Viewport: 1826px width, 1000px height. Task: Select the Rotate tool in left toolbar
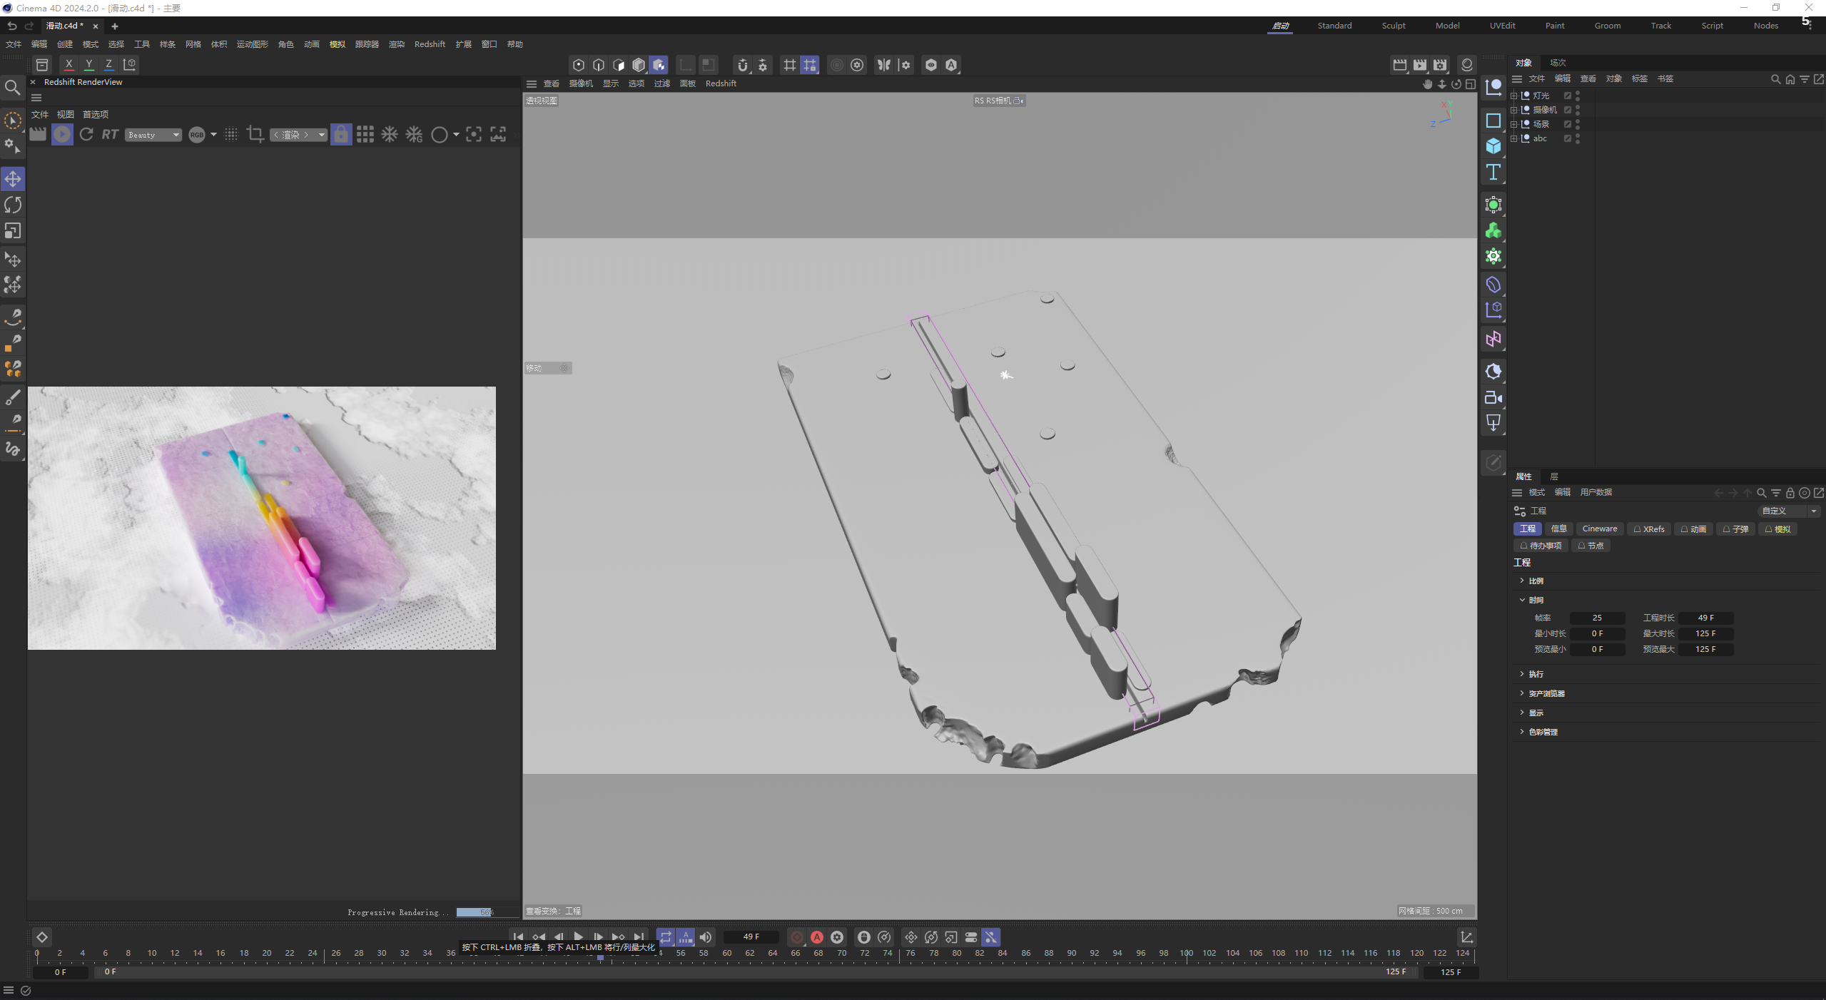pyautogui.click(x=13, y=205)
